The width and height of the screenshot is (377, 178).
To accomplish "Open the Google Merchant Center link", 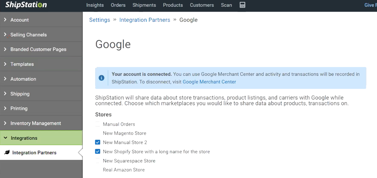I will [x=209, y=82].
